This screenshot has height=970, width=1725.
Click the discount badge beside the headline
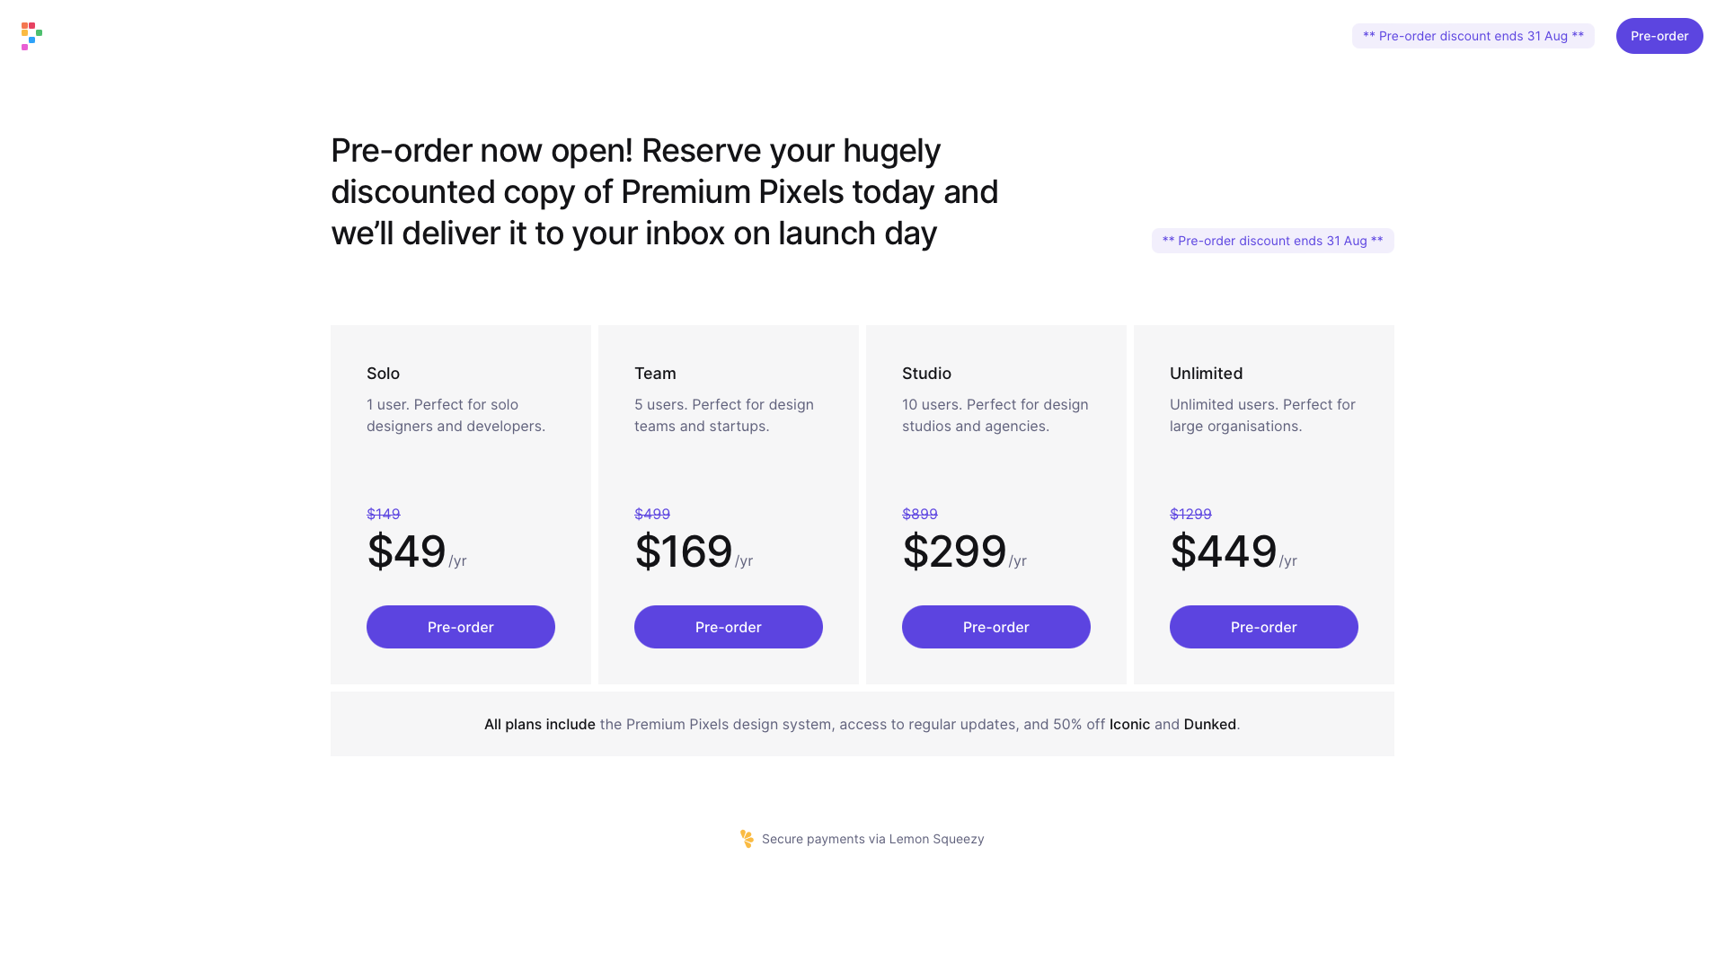1272,241
